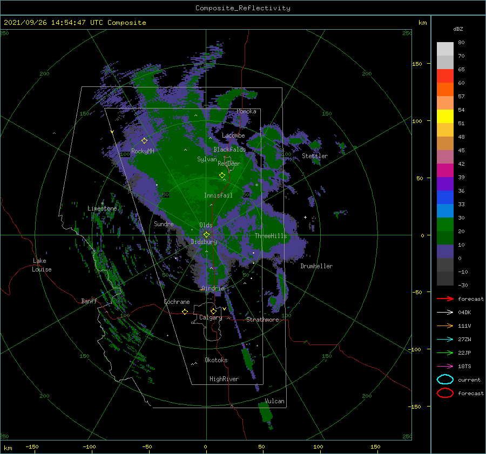Click the Okotoks town label
The width and height of the screenshot is (486, 454).
(216, 360)
